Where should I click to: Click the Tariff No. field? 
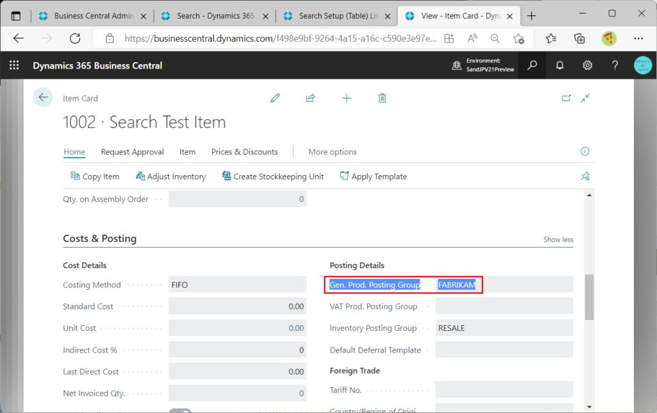[x=504, y=389]
